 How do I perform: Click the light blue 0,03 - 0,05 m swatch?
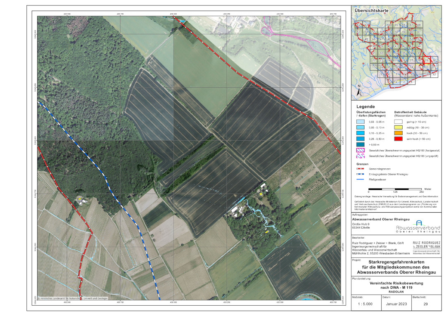[362, 122]
